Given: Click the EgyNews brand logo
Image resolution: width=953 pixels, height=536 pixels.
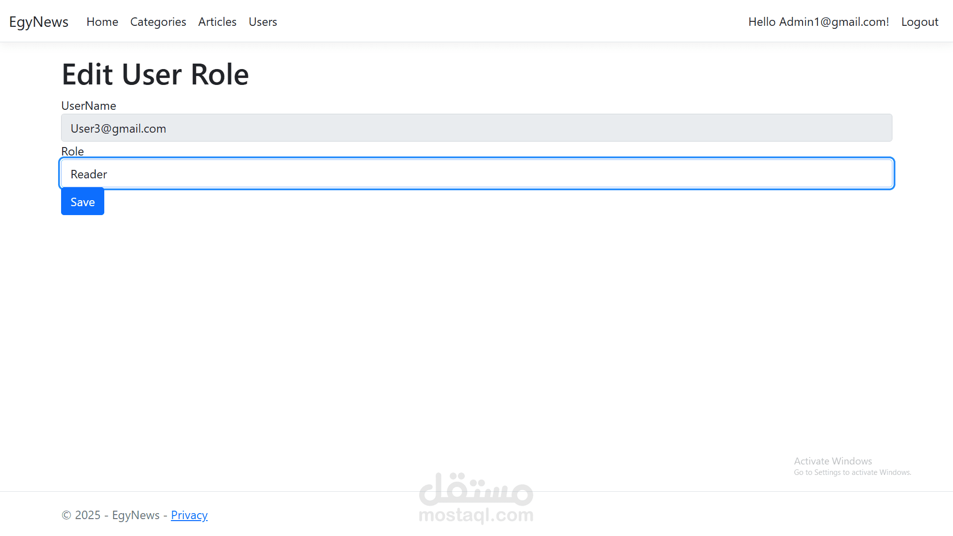Looking at the screenshot, I should click(39, 22).
